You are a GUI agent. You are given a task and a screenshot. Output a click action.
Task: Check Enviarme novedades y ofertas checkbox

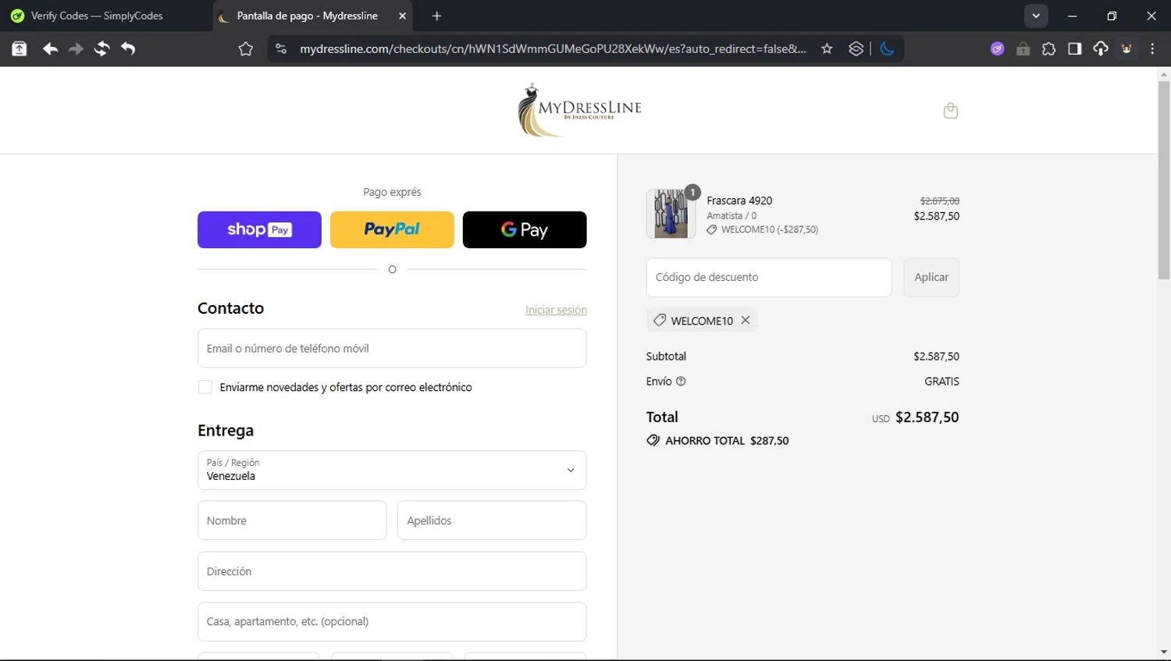click(205, 387)
